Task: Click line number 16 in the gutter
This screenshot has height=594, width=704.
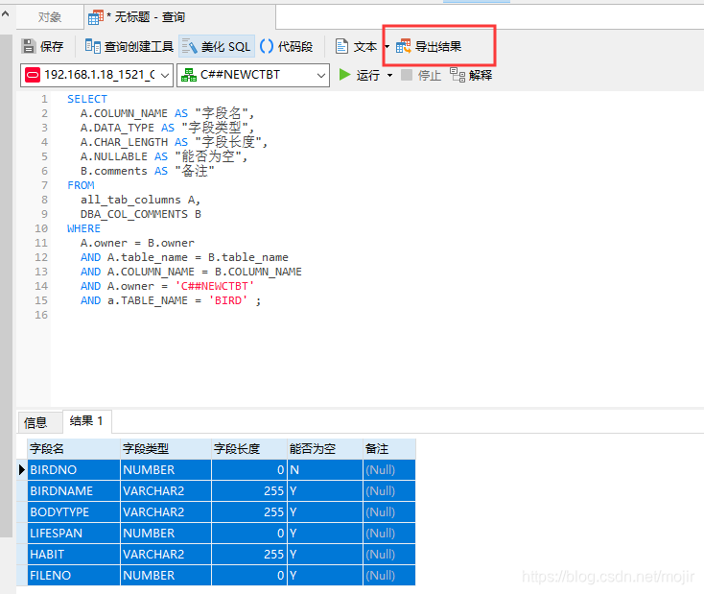Action: [x=41, y=315]
